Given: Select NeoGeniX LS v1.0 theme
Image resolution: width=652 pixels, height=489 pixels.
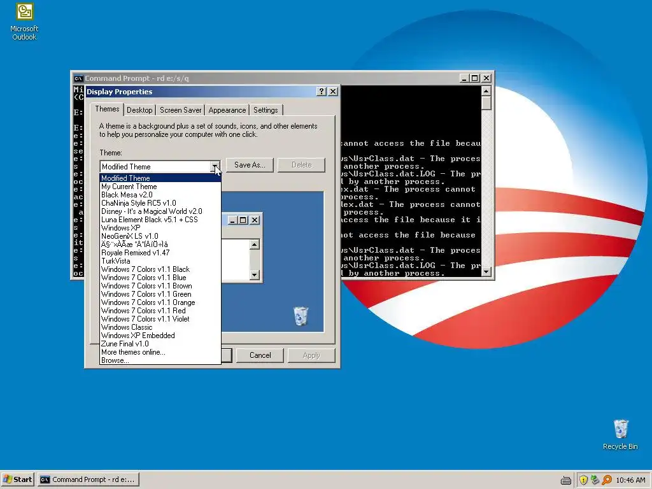Looking at the screenshot, I should [x=160, y=236].
